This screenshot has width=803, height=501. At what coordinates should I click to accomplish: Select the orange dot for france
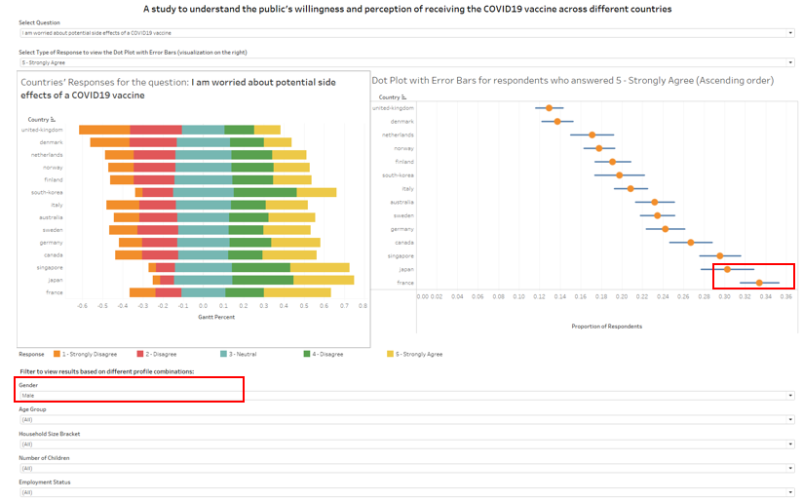coord(759,283)
